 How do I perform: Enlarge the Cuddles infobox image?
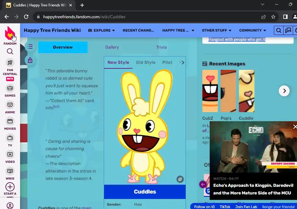pos(180,179)
